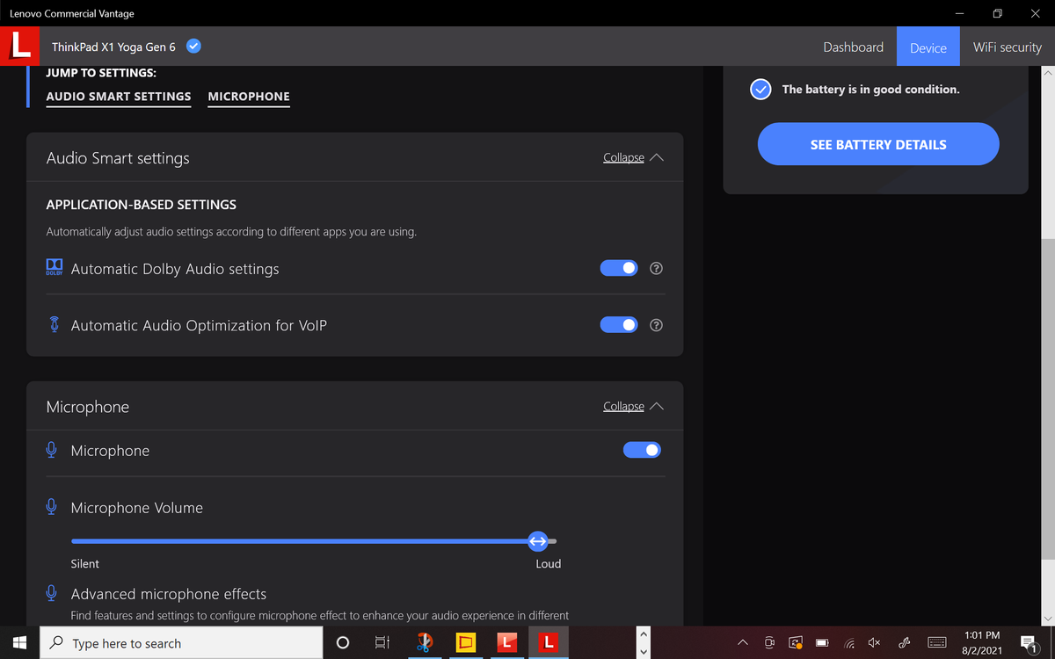Open Cortana from the taskbar
The height and width of the screenshot is (659, 1055).
(343, 643)
